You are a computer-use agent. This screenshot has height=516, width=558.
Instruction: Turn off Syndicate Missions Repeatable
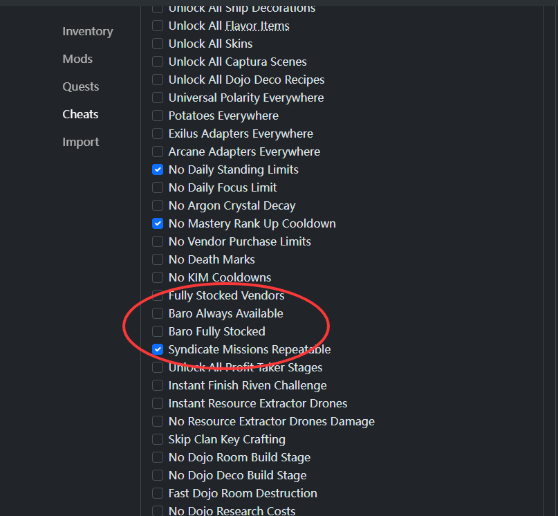click(158, 349)
